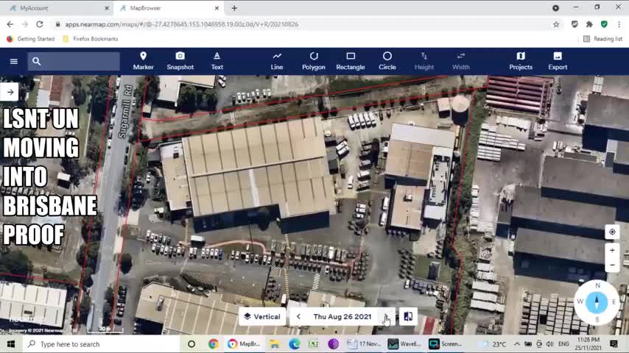This screenshot has height=353, width=629.
Task: Open Windows notification center
Action: tap(614, 344)
